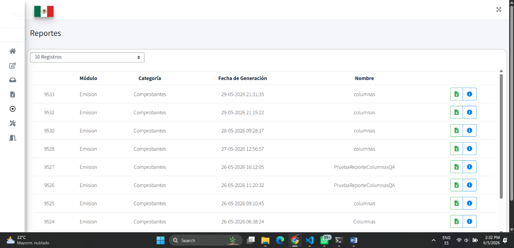Show info for report 9524
This screenshot has width=514, height=248.
469,221
